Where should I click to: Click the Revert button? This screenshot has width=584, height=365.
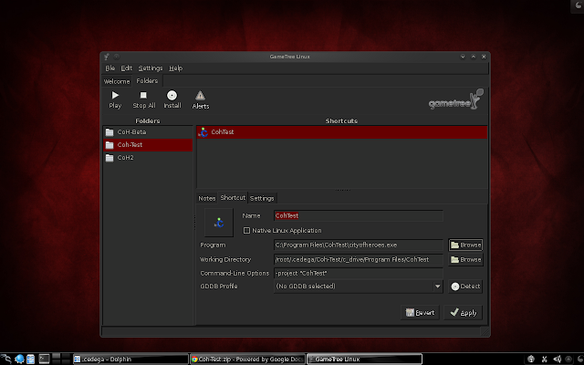click(420, 313)
